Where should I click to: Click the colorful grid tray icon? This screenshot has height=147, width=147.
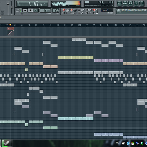(133, 143)
